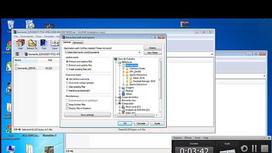Image resolution: width=272 pixels, height=153 pixels.
Task: Click the Unidade de DVD-RW (D:) icon
Action: (123, 110)
